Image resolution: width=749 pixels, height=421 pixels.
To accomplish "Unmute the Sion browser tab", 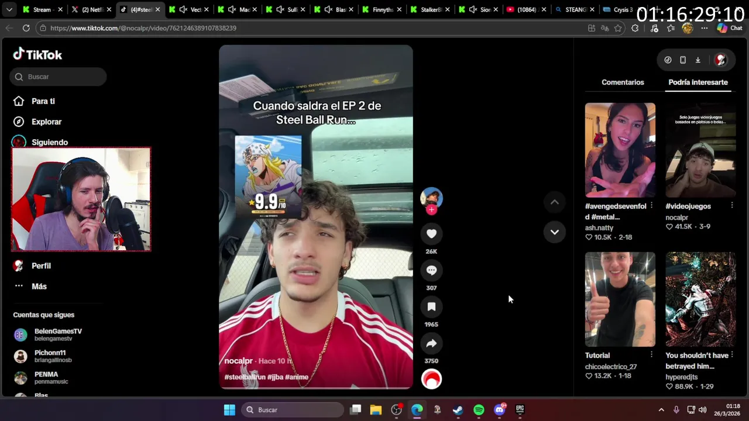I will point(474,9).
